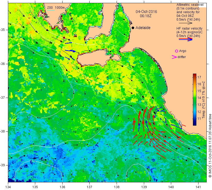
Task: Click the -39 latitude axis label
Action: click(x=2, y=165)
